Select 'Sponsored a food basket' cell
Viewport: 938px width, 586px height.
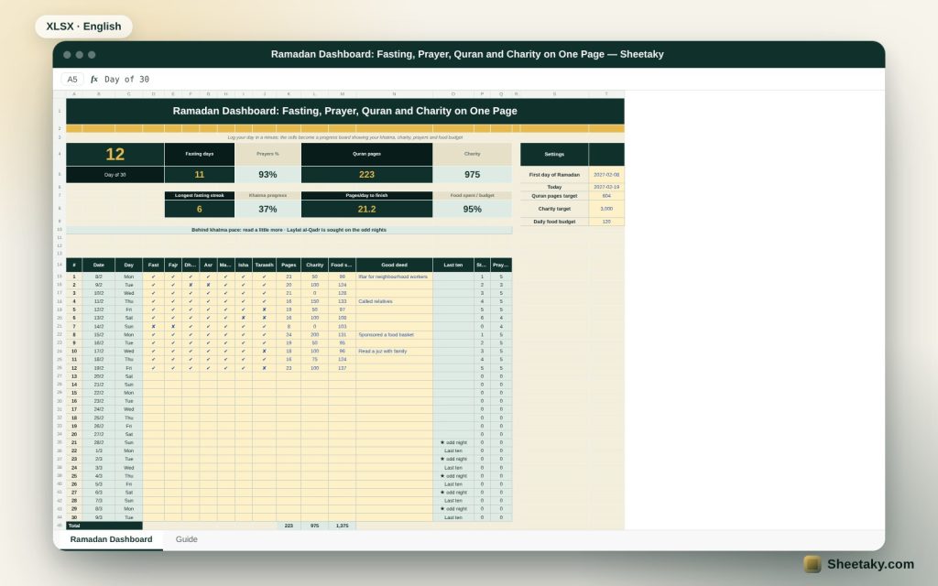pyautogui.click(x=394, y=335)
